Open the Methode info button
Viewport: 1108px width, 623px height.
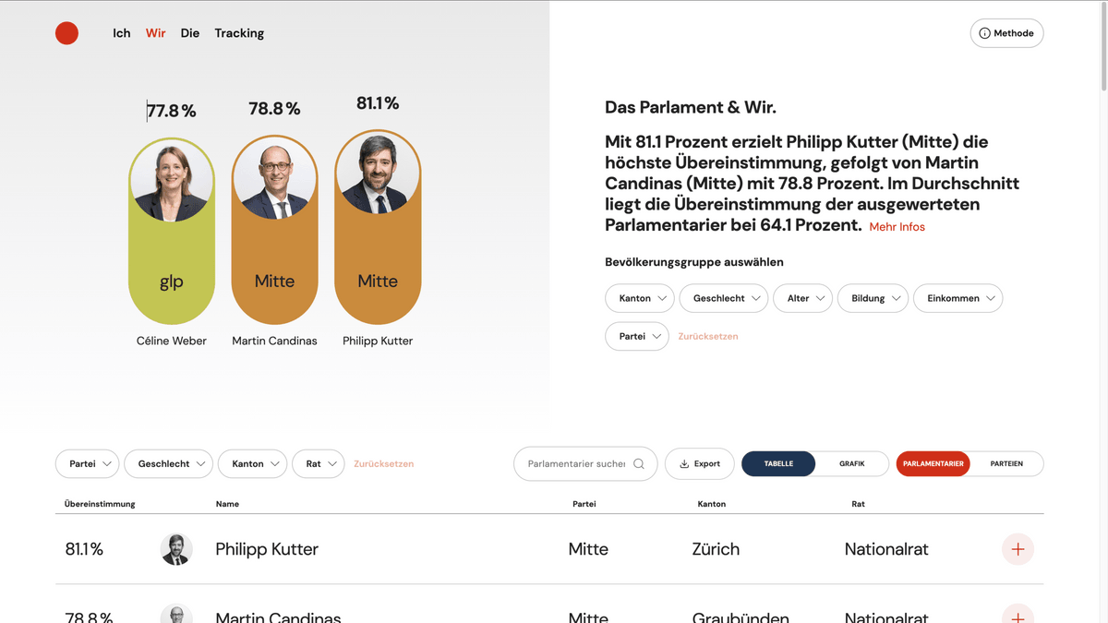point(1006,33)
